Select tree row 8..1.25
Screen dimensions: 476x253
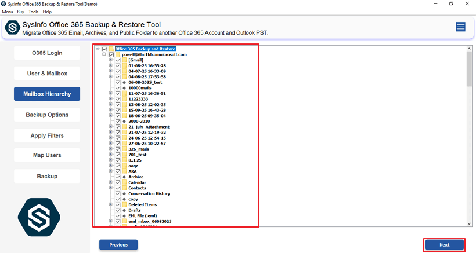[135, 160]
